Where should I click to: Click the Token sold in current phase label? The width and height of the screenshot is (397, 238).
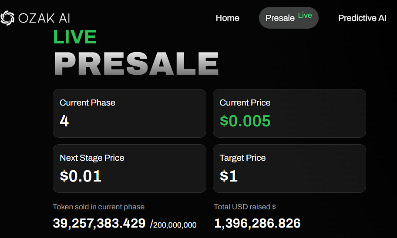pyautogui.click(x=98, y=207)
